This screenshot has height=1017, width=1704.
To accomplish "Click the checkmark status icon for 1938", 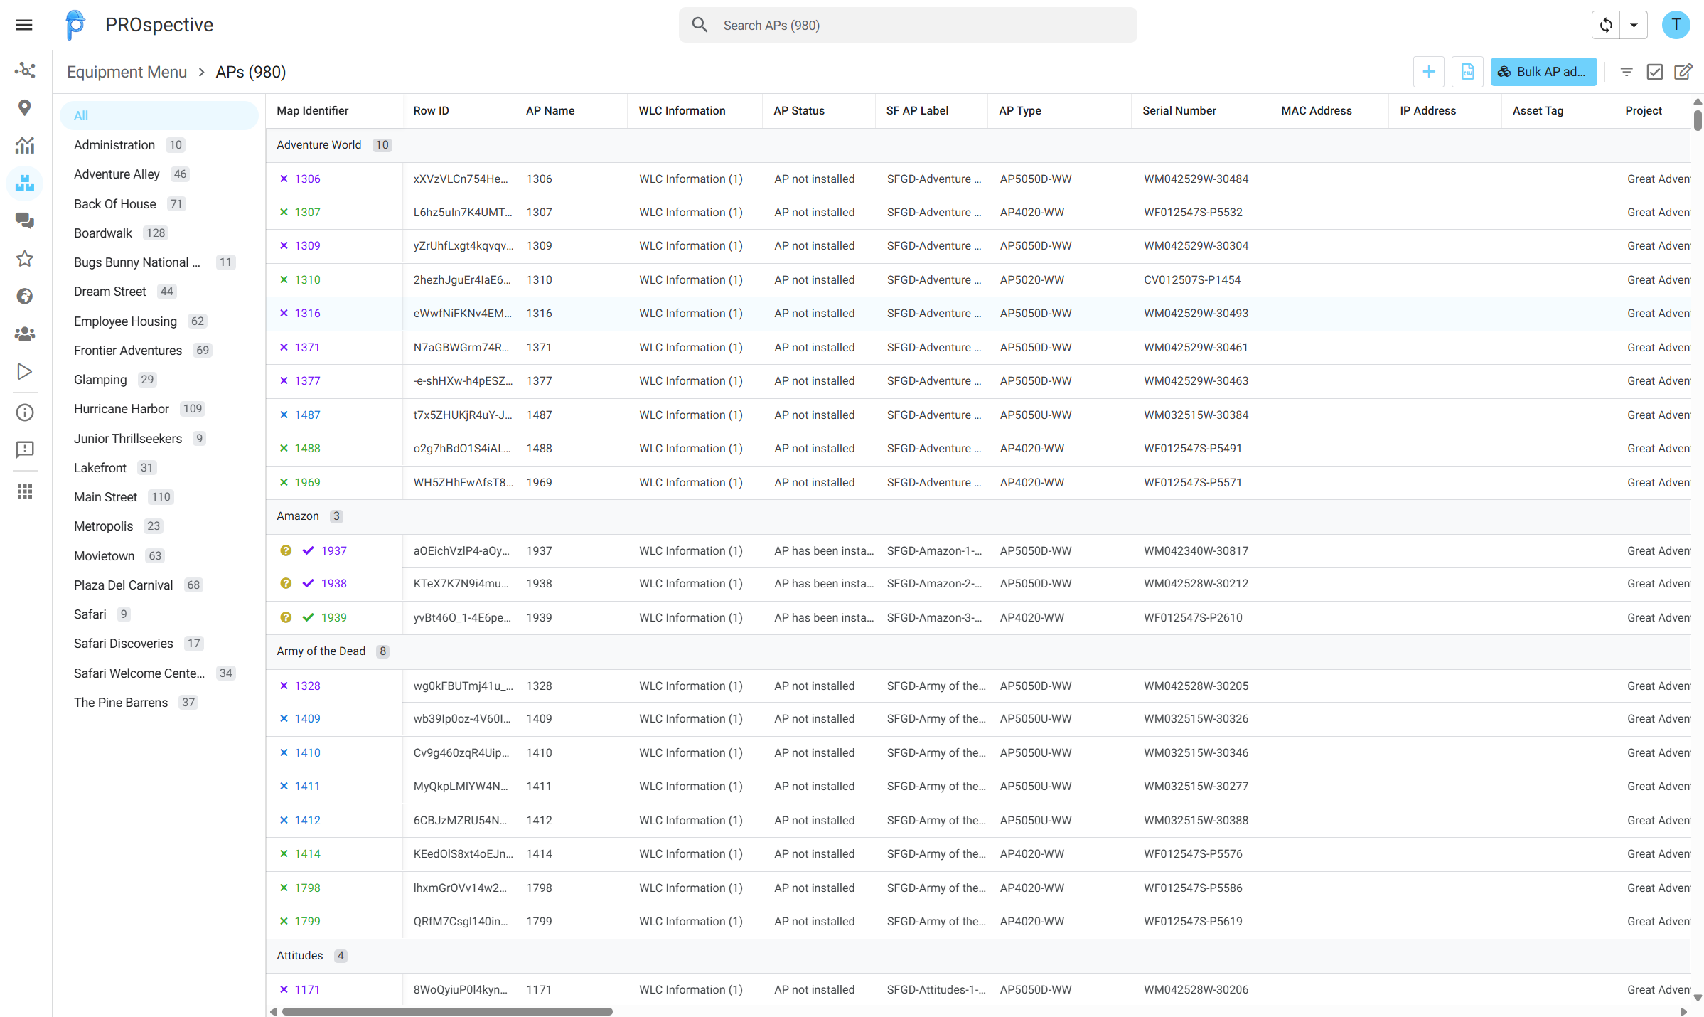I will pyautogui.click(x=308, y=583).
